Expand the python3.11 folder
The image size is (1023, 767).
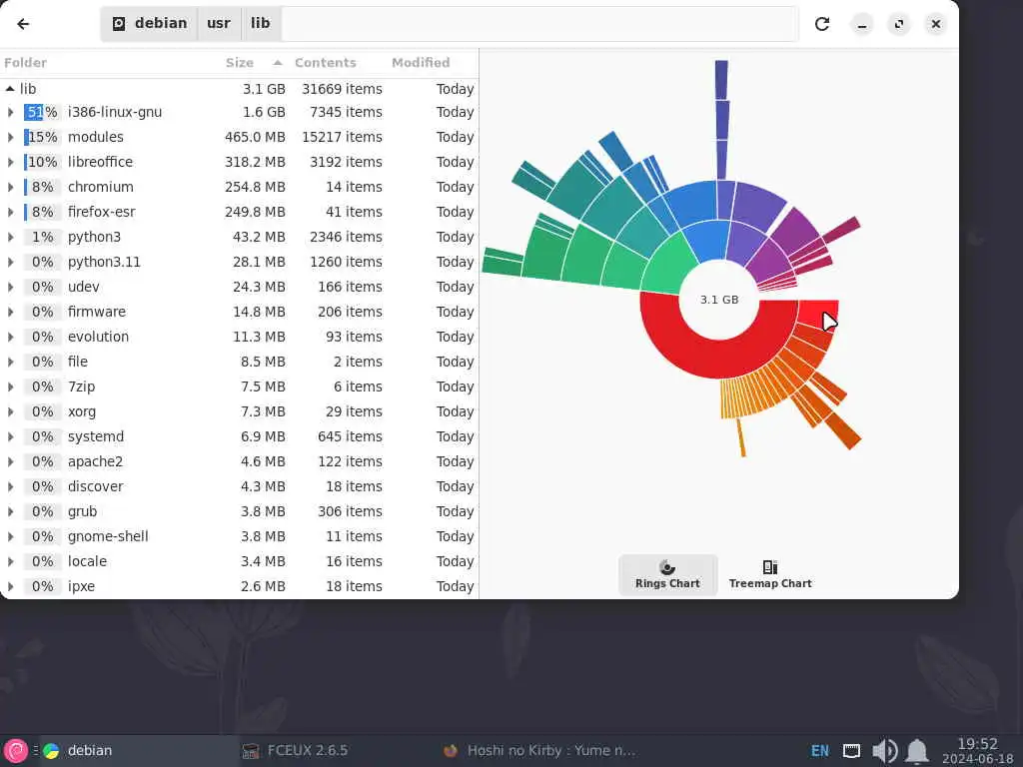10,263
